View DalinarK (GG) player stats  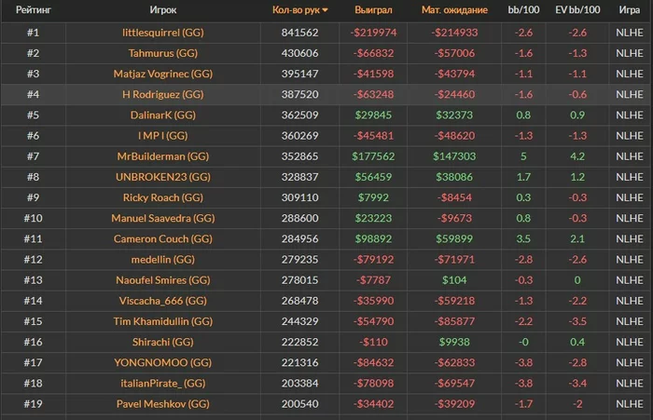162,115
